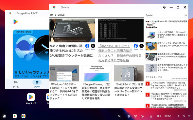Click the number 1 ranking badge in アクセストップ10
The image size is (193, 120).
pyautogui.click(x=148, y=84)
